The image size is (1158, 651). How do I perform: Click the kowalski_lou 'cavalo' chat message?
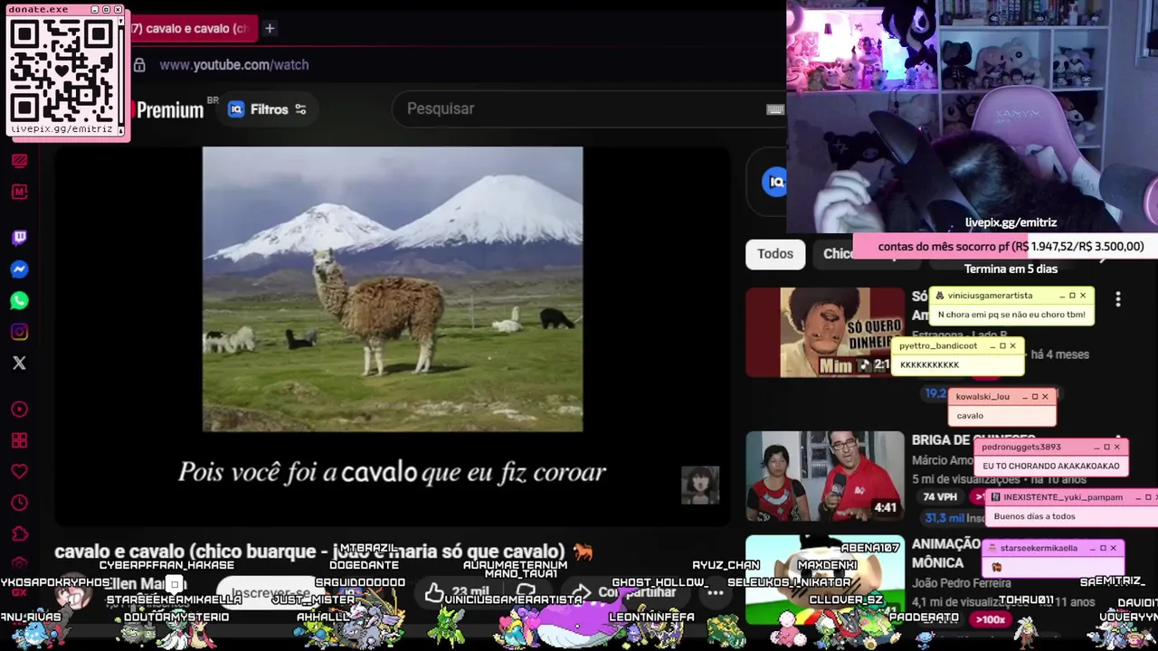coord(970,416)
